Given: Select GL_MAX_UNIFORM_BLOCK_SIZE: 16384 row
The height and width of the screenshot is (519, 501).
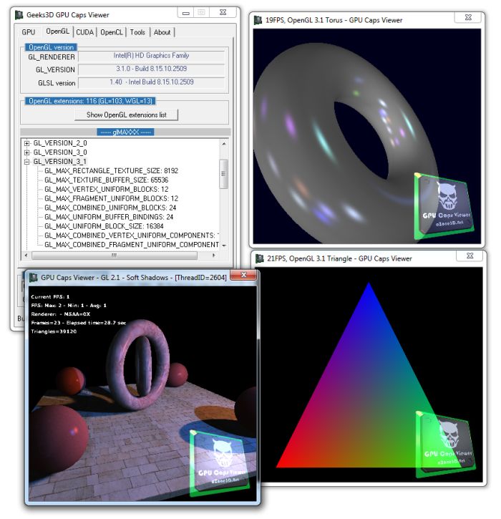Looking at the screenshot, I should pyautogui.click(x=104, y=226).
